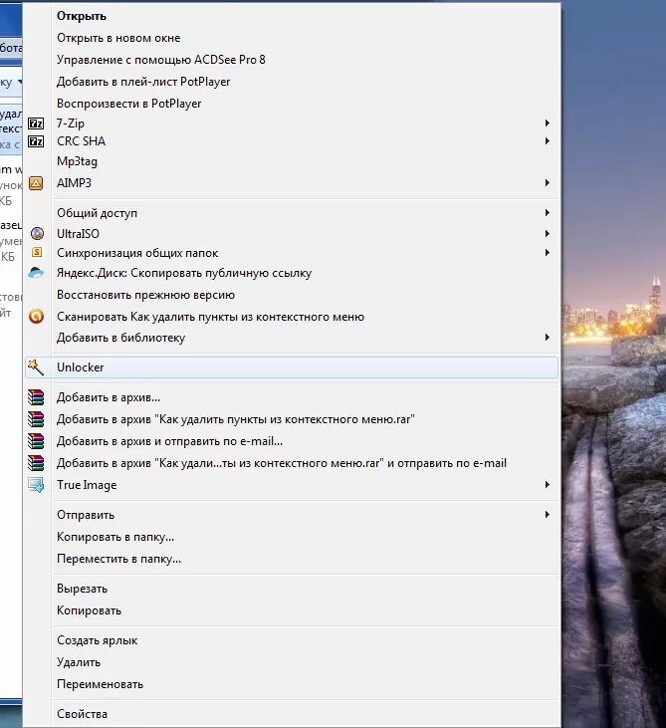Viewport: 666px width, 728px height.
Task: Click WinRAR icon beside named .rar archive entry
Action: [x=36, y=419]
